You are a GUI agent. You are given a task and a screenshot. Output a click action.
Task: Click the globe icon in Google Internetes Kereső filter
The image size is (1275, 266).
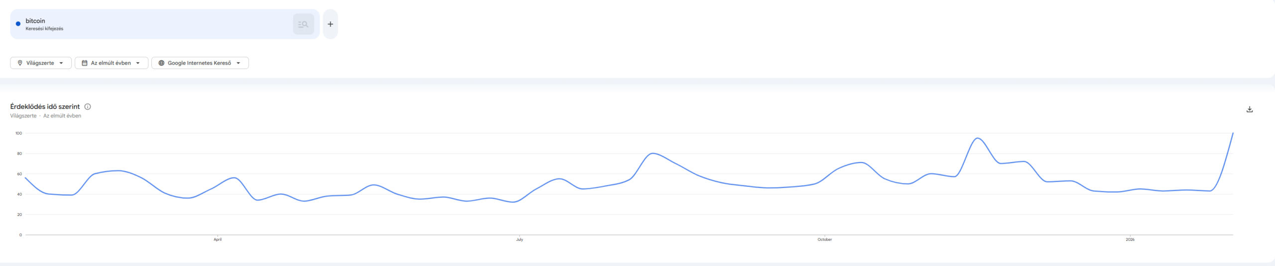[161, 63]
